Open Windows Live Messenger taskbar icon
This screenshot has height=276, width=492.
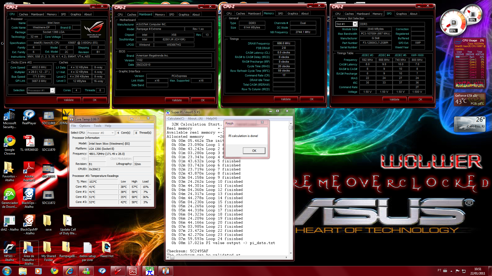tap(86, 271)
